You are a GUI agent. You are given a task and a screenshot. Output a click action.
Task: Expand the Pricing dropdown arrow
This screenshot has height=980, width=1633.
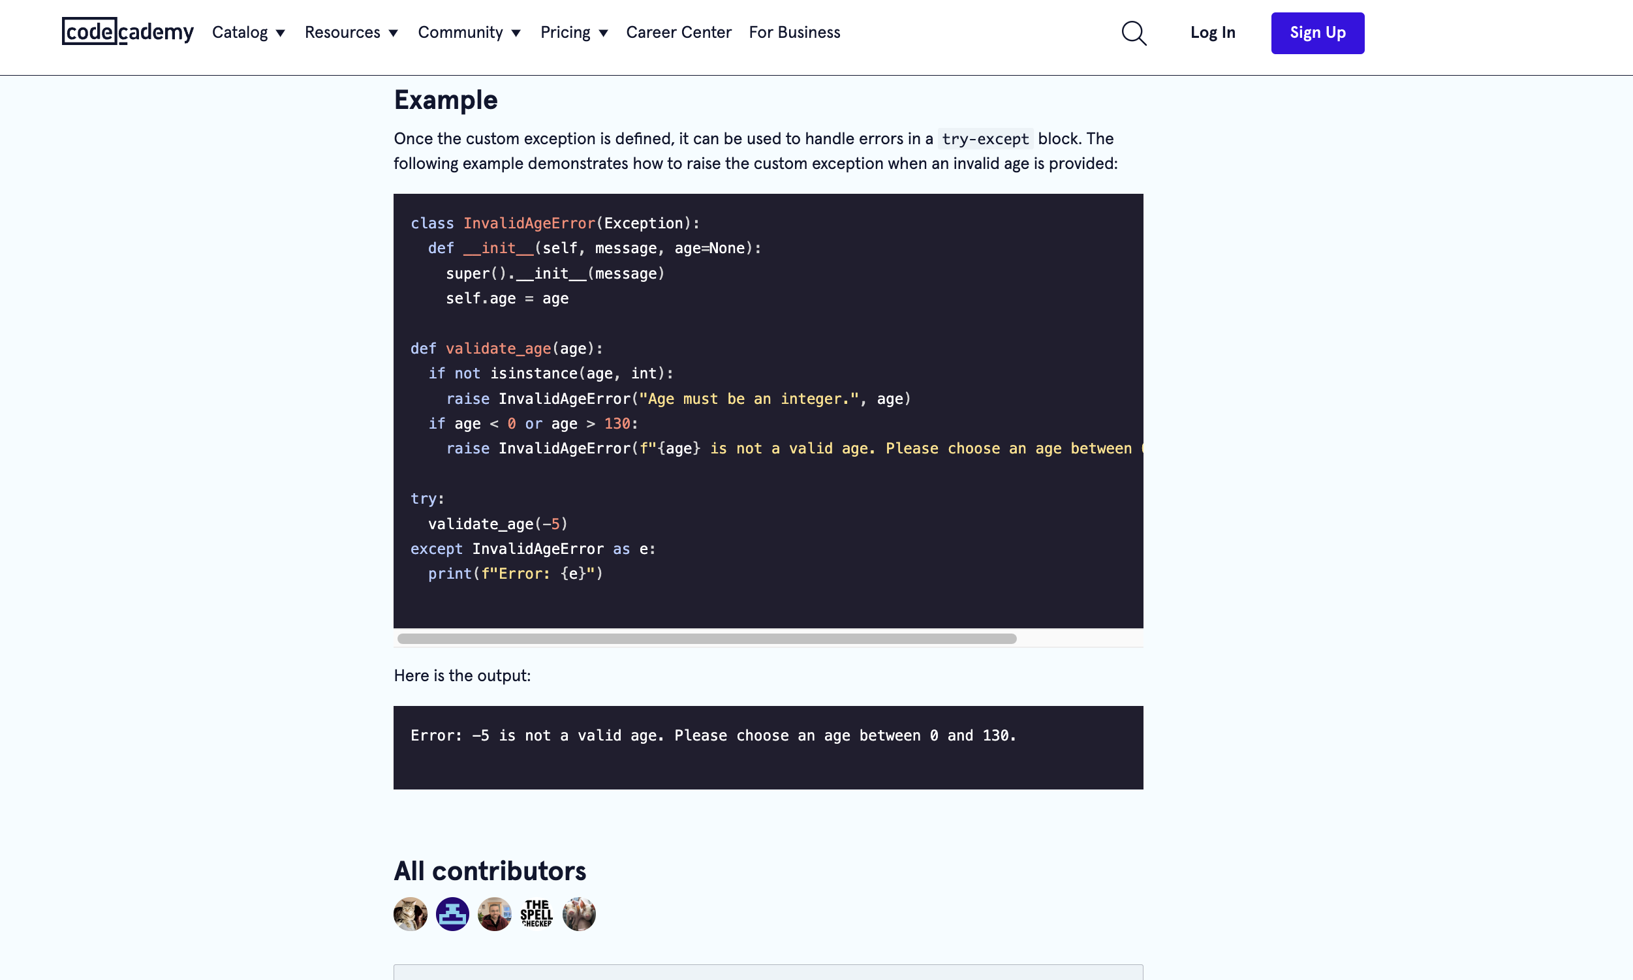603,33
